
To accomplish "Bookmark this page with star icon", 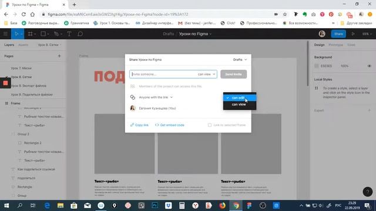I will (285, 14).
